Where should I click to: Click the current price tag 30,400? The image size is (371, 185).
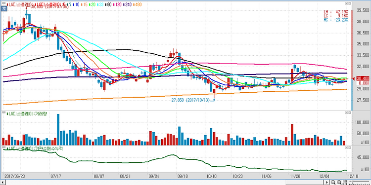point(362,79)
